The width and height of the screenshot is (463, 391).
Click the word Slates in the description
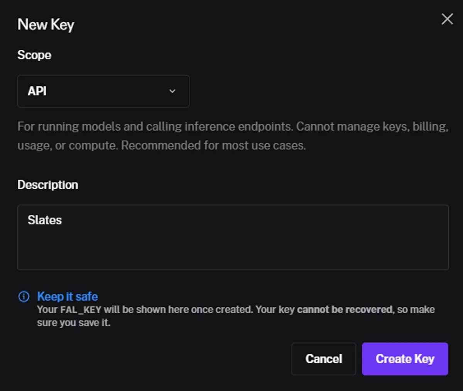tap(45, 220)
